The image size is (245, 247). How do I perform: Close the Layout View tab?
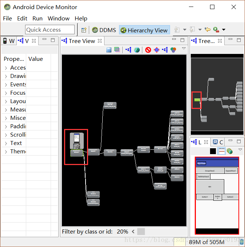click(206, 142)
